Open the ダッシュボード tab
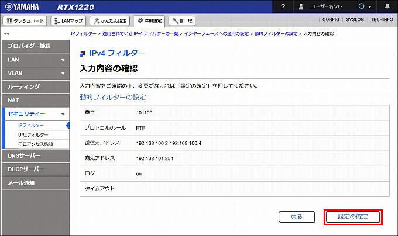This screenshot has width=398, height=236. click(25, 21)
